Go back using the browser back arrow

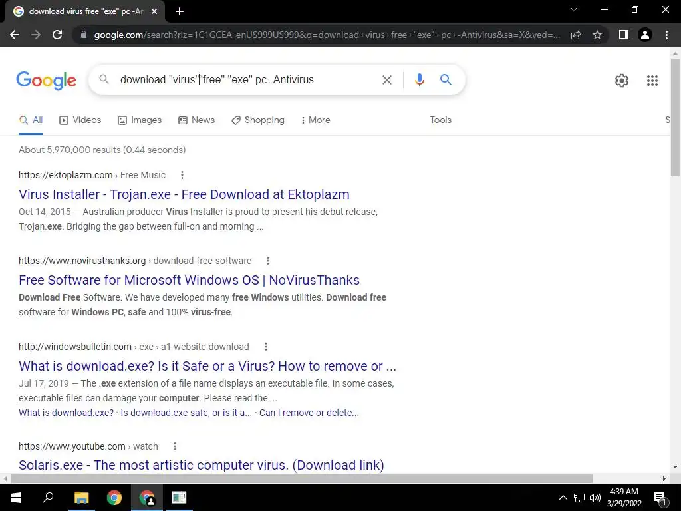point(15,35)
